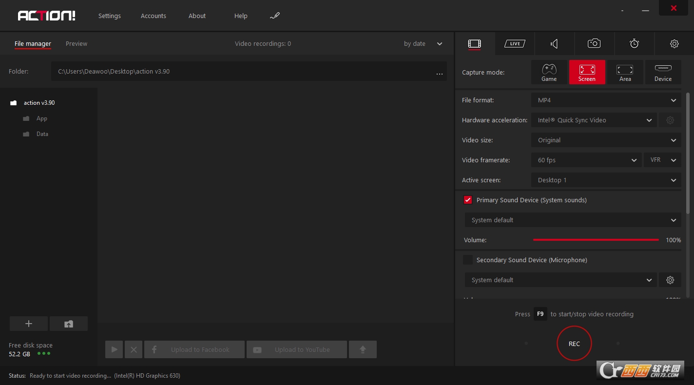
Task: Open the audio recording speaker tab
Action: (555, 44)
